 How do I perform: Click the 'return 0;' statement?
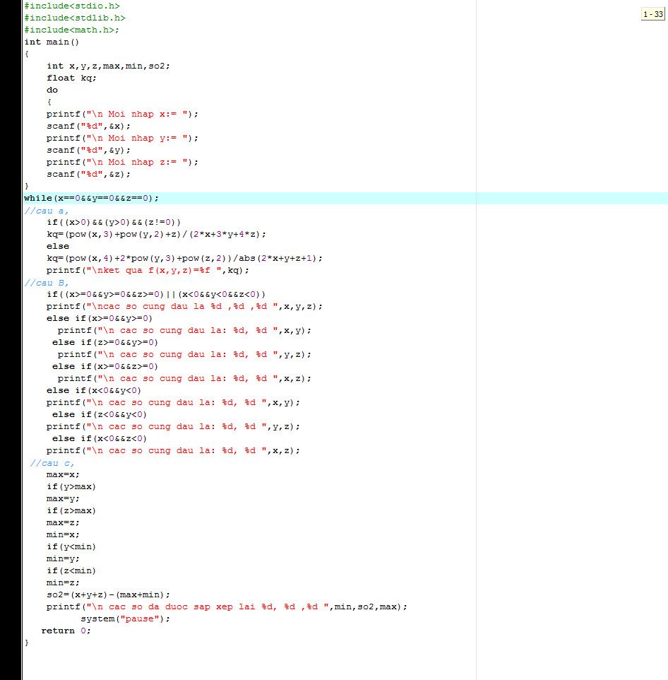click(66, 631)
